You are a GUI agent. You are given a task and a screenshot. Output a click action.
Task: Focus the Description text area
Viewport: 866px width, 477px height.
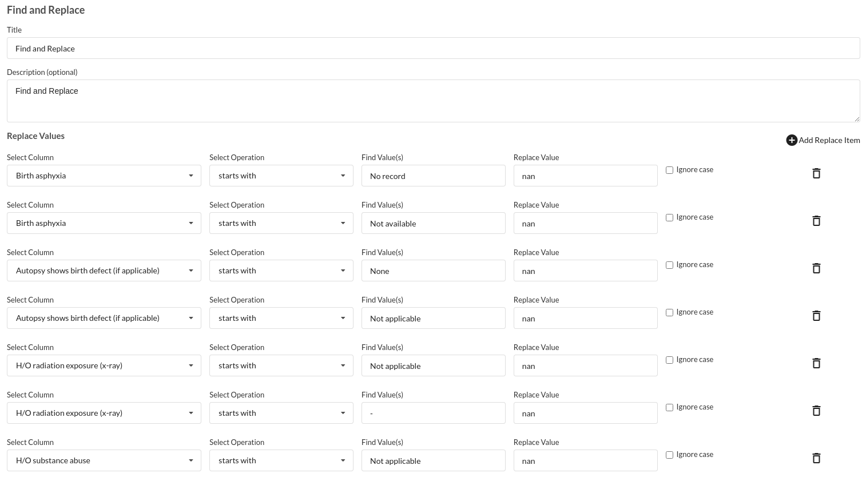(434, 101)
